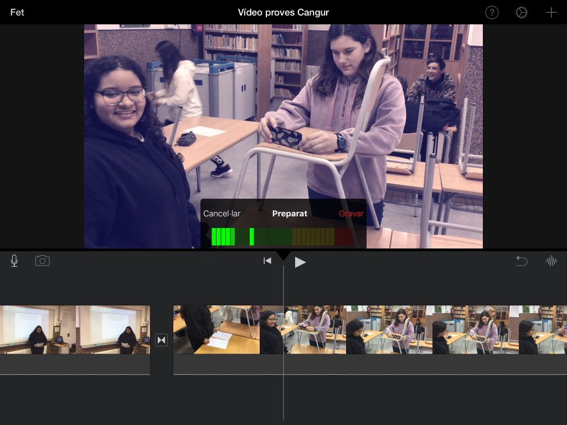Tap the video preview viewer
567x425 pixels.
[283, 111]
